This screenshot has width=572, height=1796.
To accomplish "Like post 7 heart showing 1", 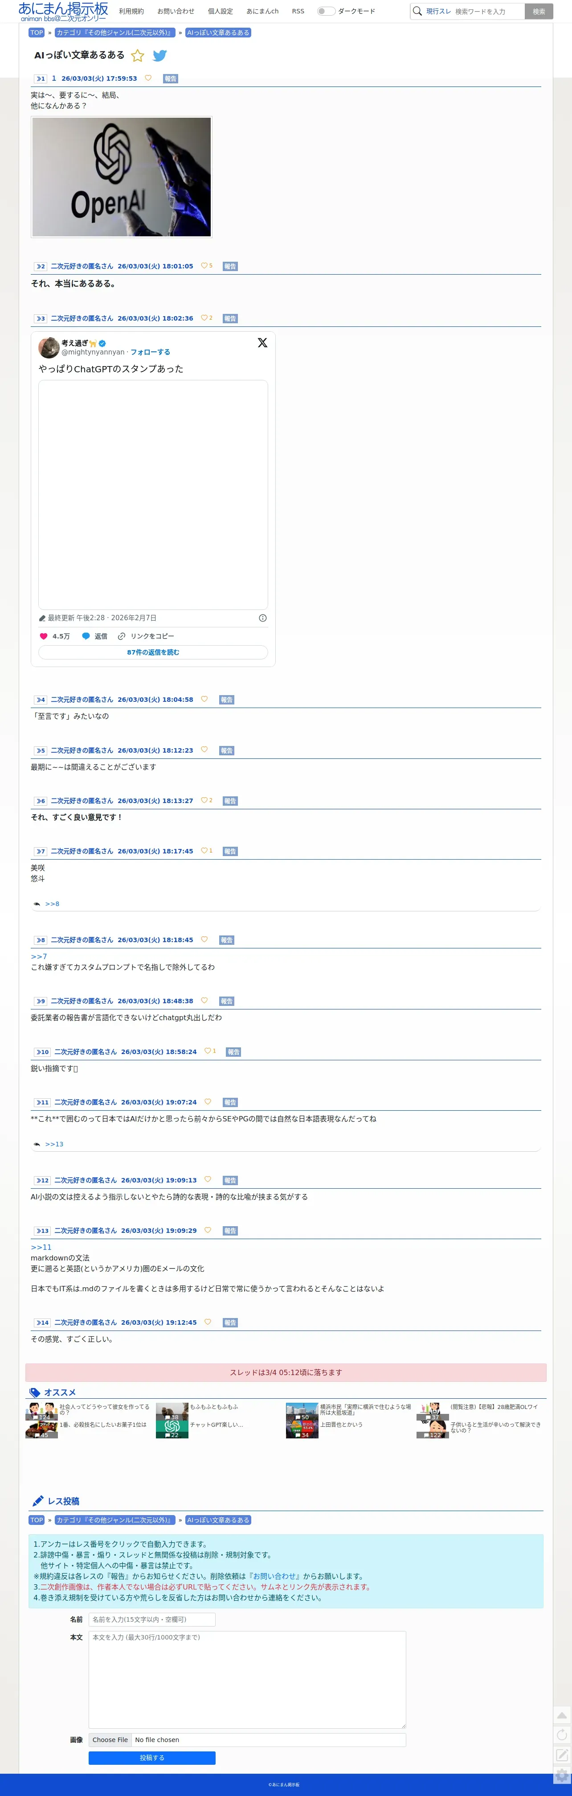I will click(206, 851).
